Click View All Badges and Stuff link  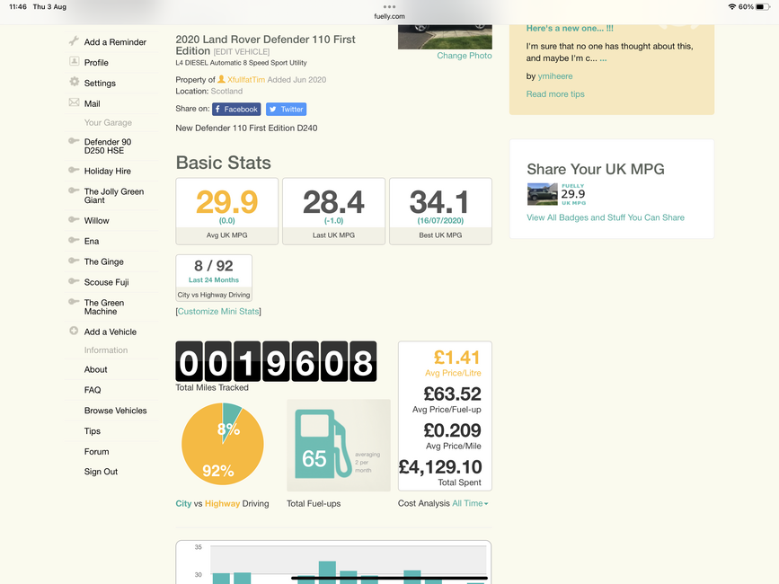point(606,217)
